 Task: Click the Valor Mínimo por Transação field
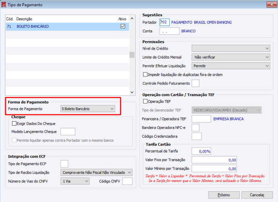214,168
